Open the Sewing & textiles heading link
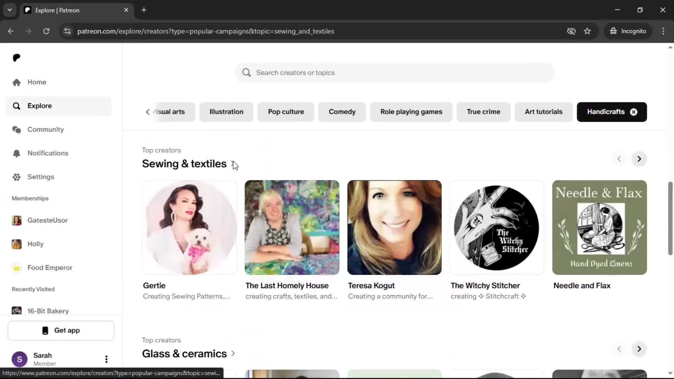The width and height of the screenshot is (674, 379). [x=184, y=164]
